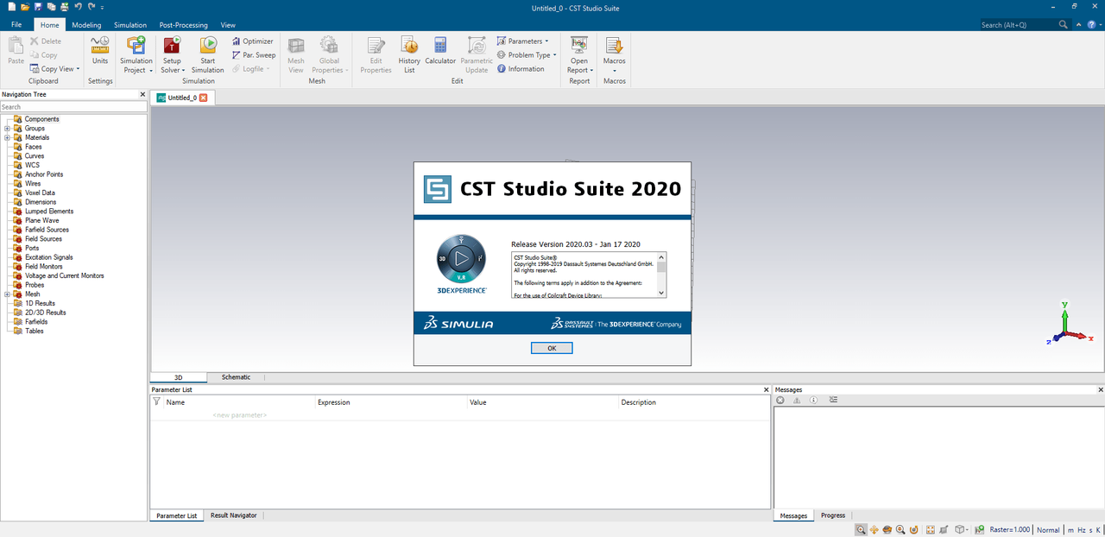The width and height of the screenshot is (1105, 537).
Task: Redo the last undone action
Action: click(91, 7)
